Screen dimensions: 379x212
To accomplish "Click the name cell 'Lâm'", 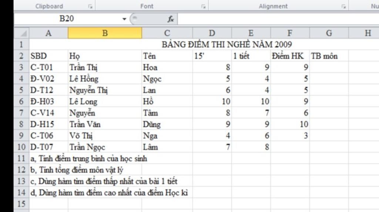I will tap(167, 147).
